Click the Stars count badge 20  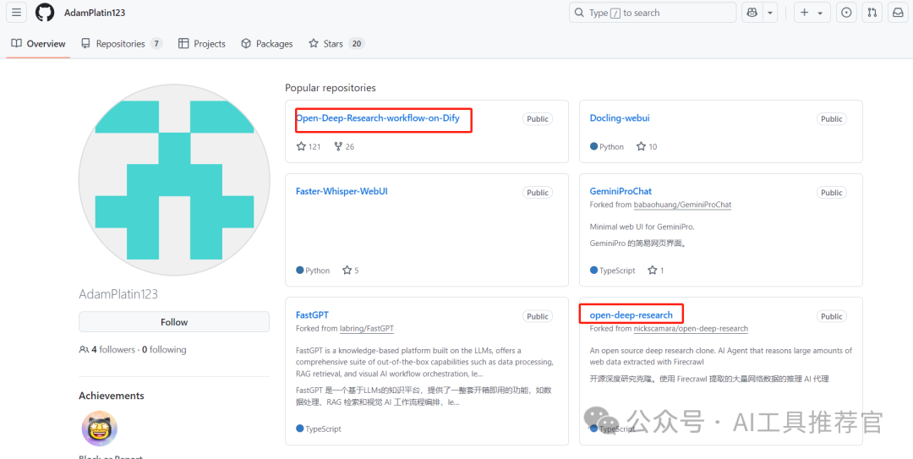[357, 44]
